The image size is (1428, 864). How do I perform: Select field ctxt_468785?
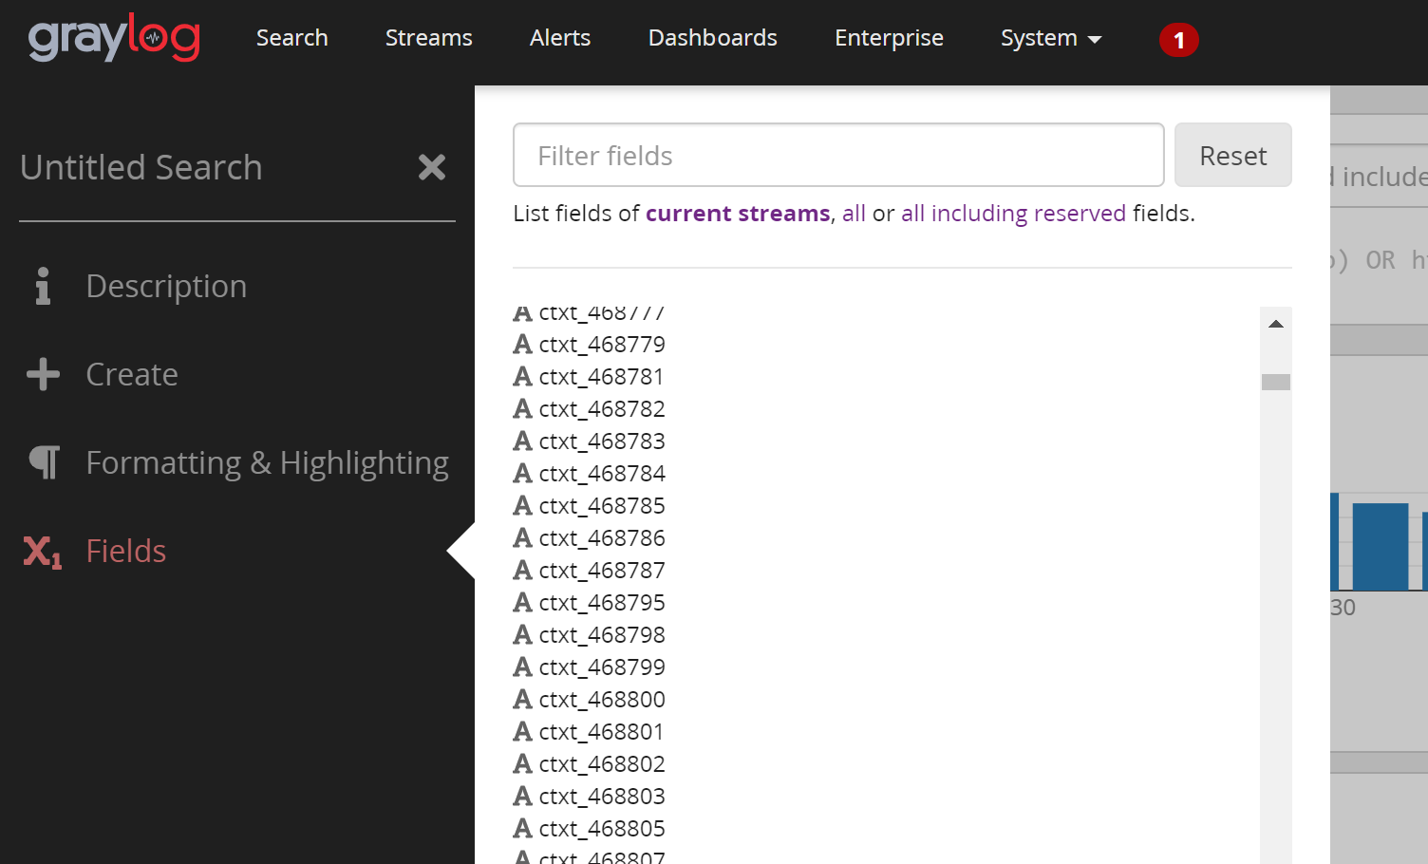[602, 506]
